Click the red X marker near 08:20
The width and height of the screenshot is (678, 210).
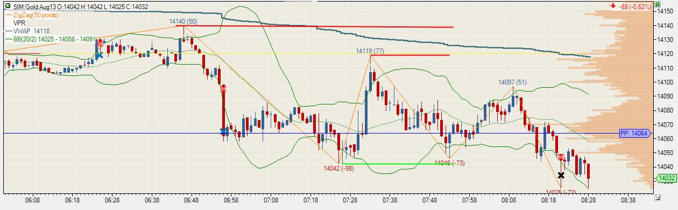561,157
